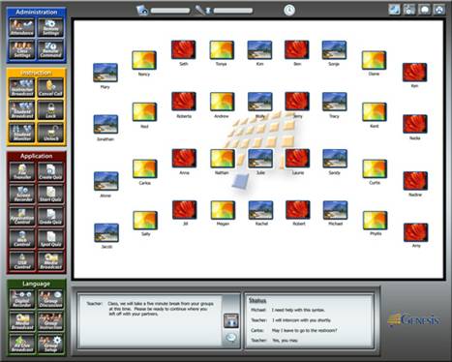Open Web Control

coord(22,238)
